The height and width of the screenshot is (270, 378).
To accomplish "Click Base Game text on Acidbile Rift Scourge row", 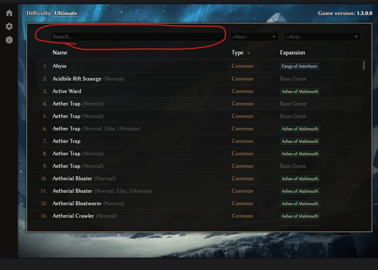I will pos(293,79).
